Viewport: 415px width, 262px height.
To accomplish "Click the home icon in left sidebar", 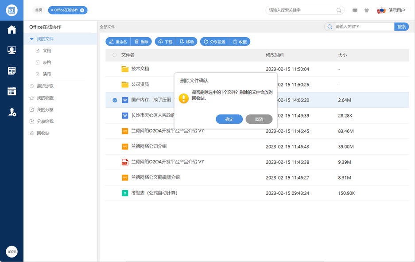I will (12, 30).
